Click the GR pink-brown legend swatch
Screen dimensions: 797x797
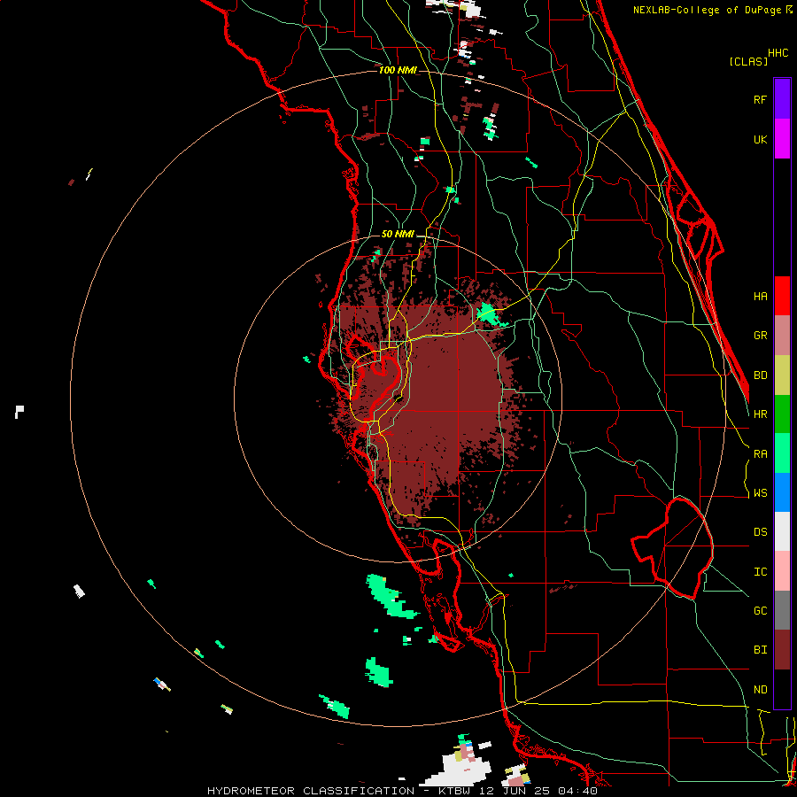(782, 335)
